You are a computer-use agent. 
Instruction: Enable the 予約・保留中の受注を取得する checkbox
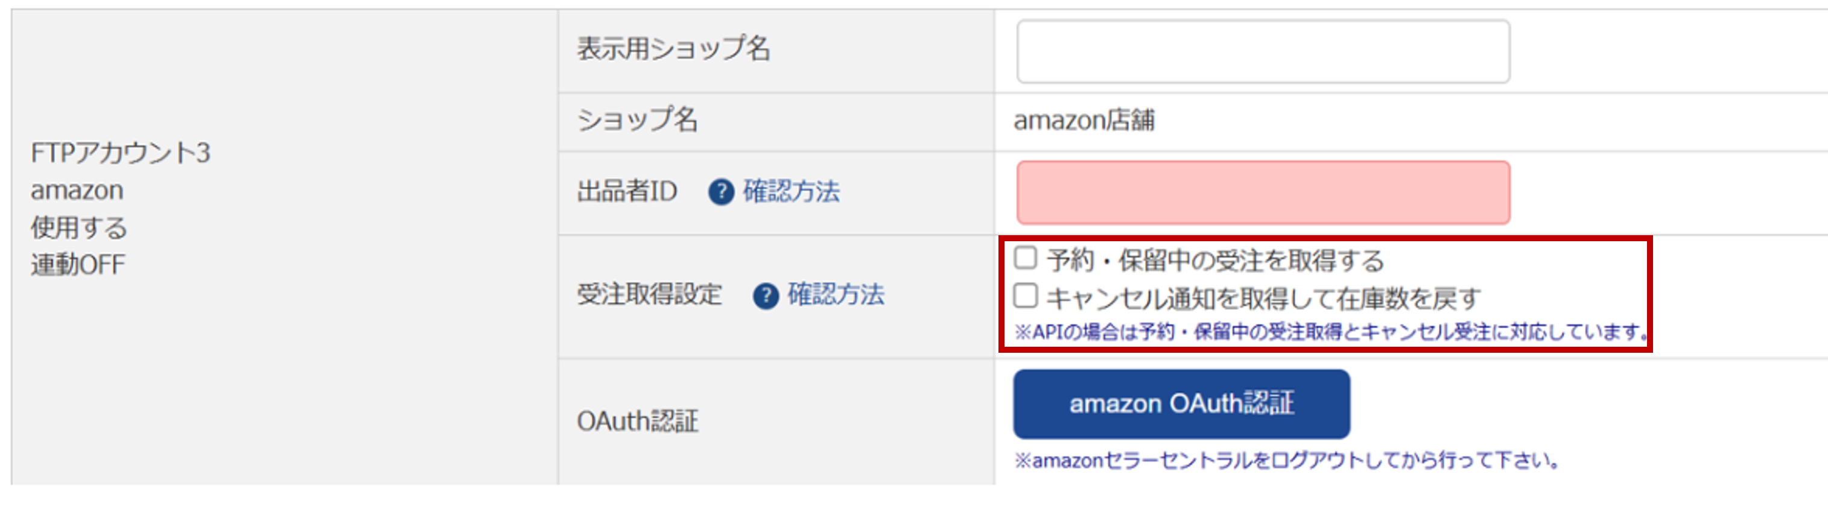point(1026,258)
